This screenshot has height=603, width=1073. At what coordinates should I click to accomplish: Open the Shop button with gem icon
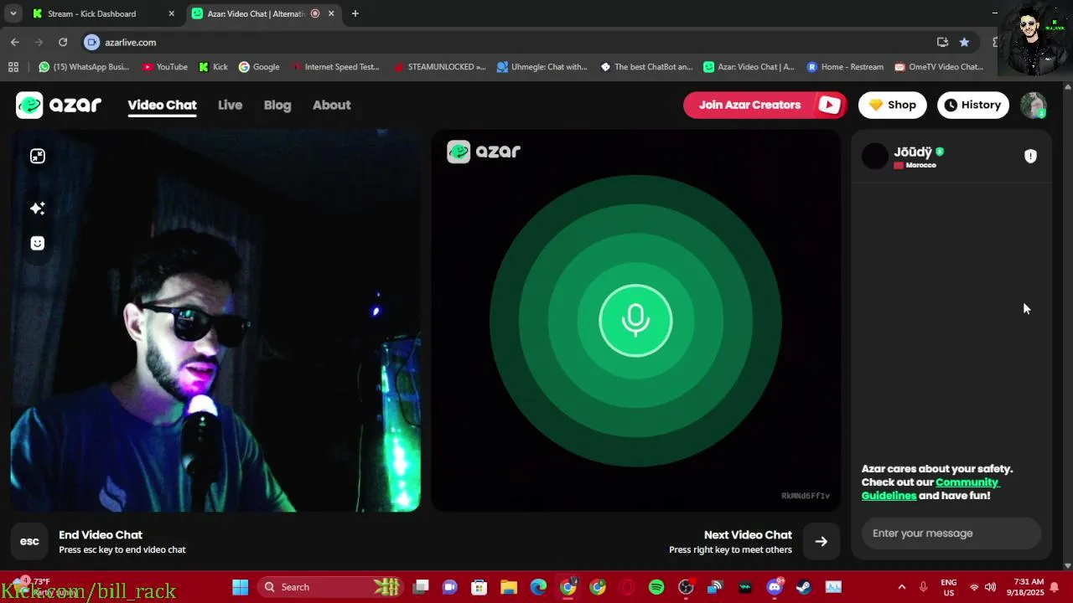click(x=892, y=105)
